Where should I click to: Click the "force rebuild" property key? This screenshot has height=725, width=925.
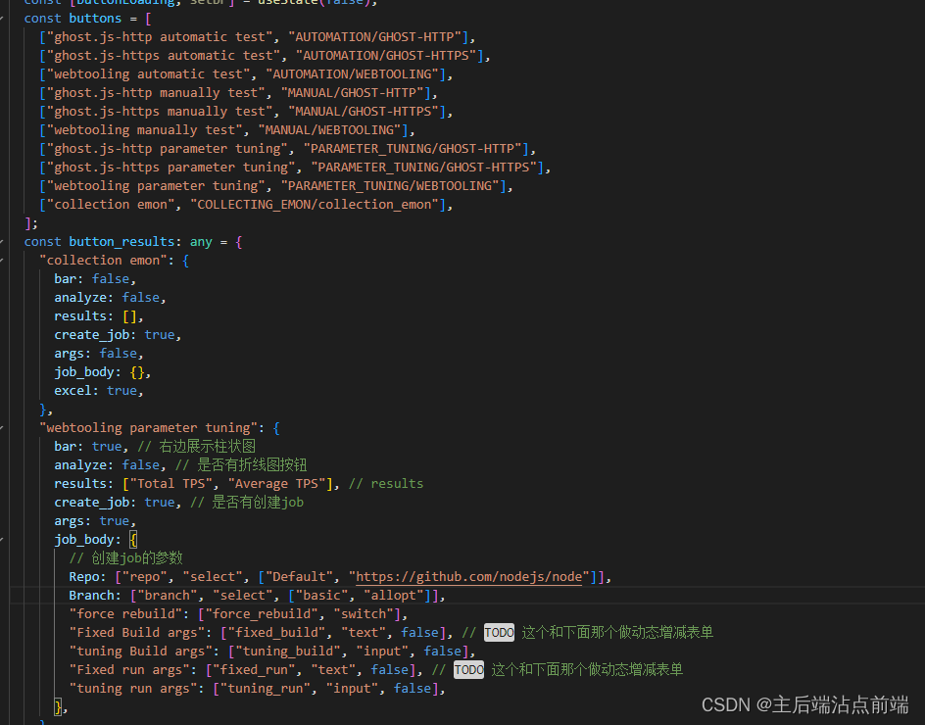click(x=122, y=613)
